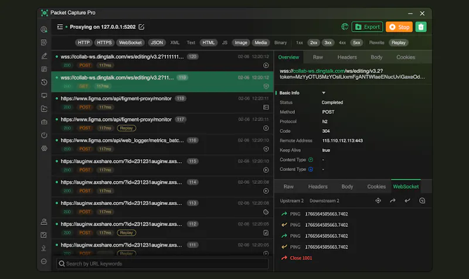
Task: Open the top Cookies tab
Action: click(406, 57)
